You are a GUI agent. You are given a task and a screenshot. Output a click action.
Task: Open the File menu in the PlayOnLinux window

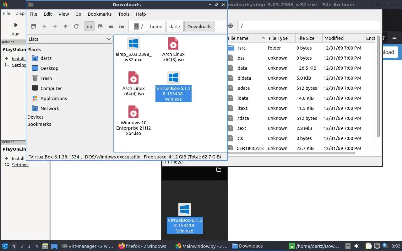7,13
